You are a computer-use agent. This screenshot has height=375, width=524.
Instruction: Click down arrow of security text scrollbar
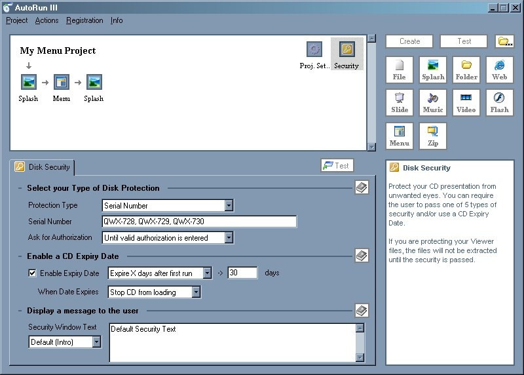(360, 357)
